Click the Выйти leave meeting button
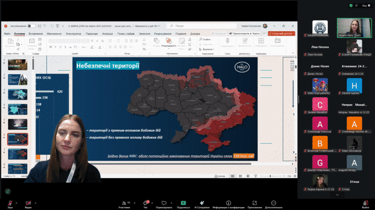 [x=365, y=203]
